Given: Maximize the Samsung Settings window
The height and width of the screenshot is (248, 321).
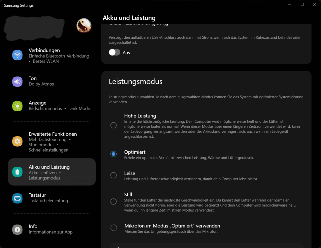Looking at the screenshot, I should coord(302,4).
